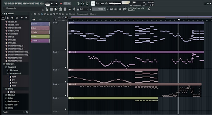
Task: Open the Violin 2 pattern selector
Action: pos(99,9)
